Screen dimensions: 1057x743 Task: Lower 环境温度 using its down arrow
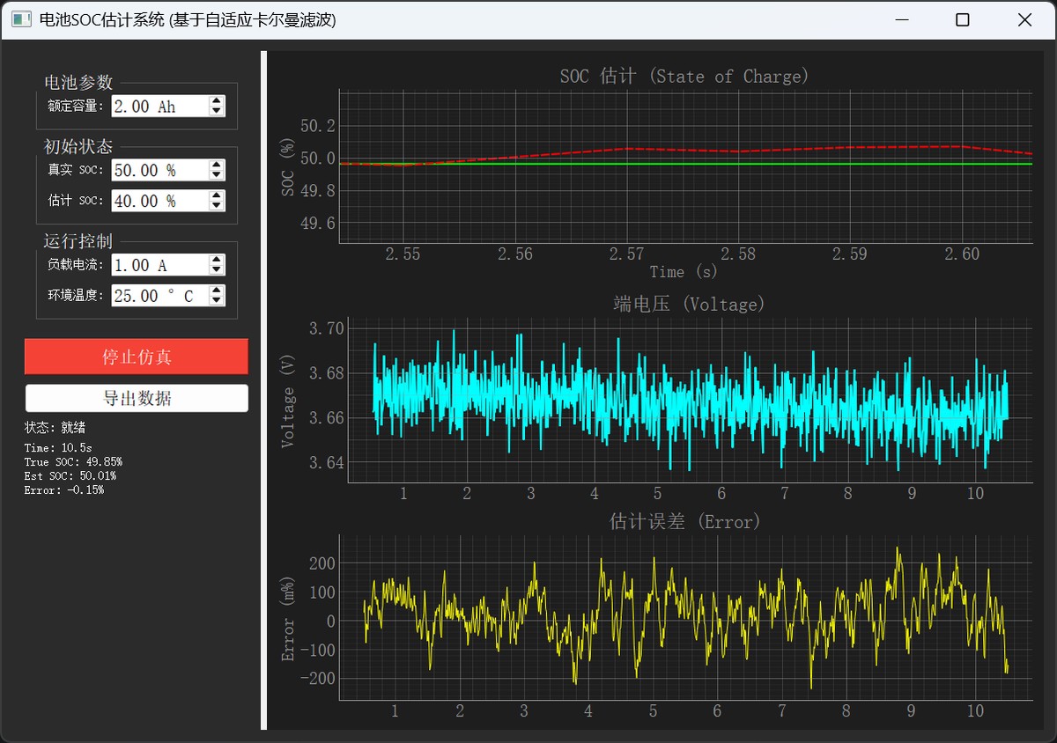coord(217,300)
